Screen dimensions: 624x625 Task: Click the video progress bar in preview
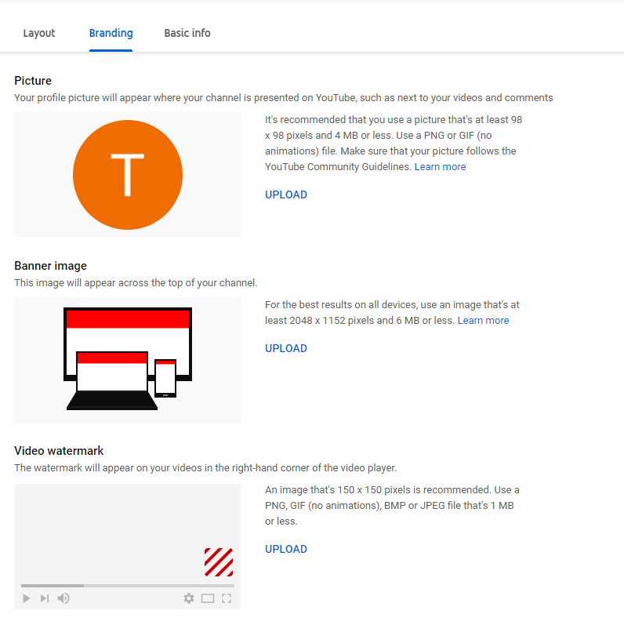(128, 586)
